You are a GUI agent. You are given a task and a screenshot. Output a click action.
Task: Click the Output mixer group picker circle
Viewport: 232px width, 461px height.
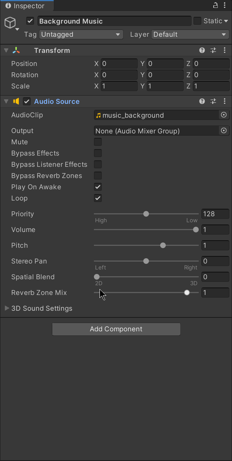[224, 131]
